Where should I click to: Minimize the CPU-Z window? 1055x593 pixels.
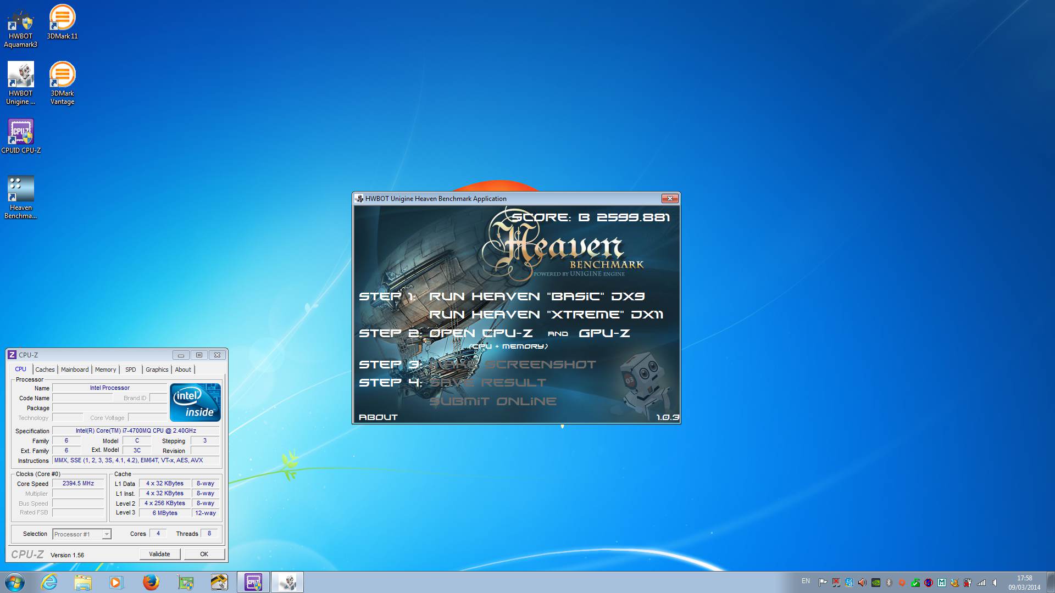tap(181, 355)
